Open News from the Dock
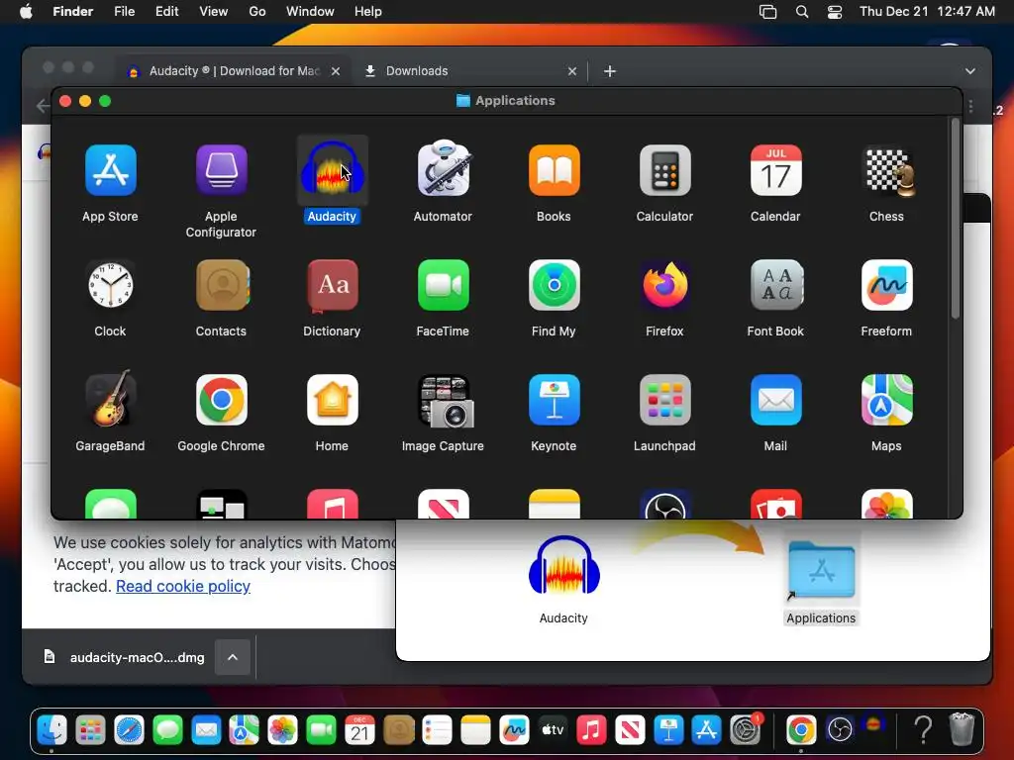Screen dimensions: 1014x760 (629, 730)
